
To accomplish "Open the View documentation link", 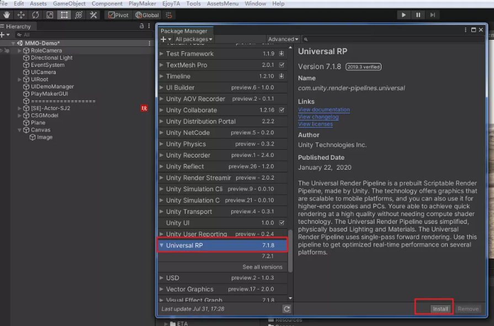I will pyautogui.click(x=323, y=110).
